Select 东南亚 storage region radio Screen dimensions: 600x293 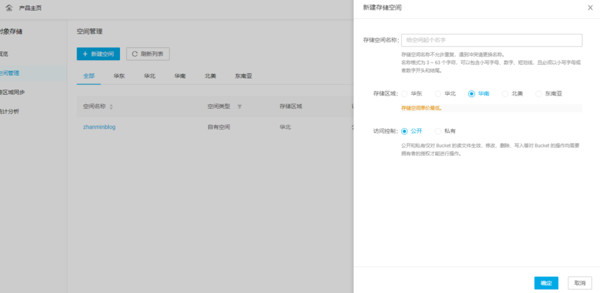pos(539,94)
